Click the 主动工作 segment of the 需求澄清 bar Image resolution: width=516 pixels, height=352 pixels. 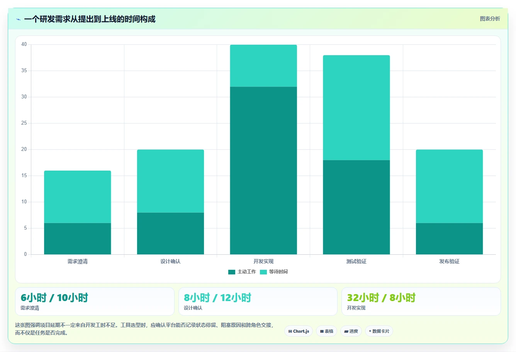[x=78, y=239]
